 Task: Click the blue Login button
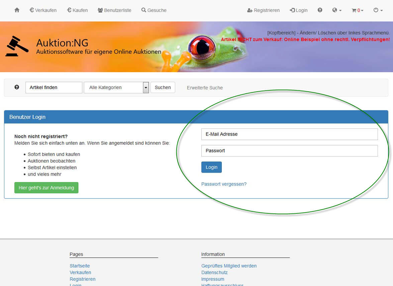click(x=211, y=167)
